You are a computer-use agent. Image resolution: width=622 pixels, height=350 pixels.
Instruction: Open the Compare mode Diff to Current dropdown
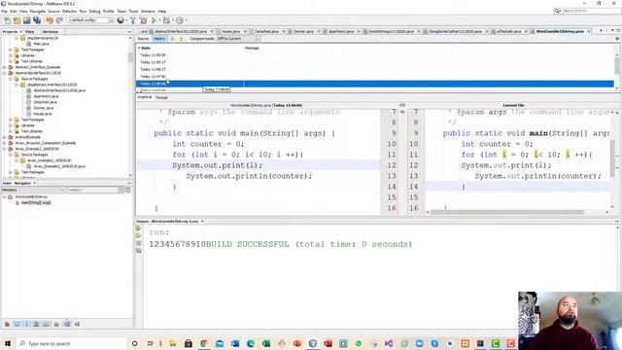[238, 39]
